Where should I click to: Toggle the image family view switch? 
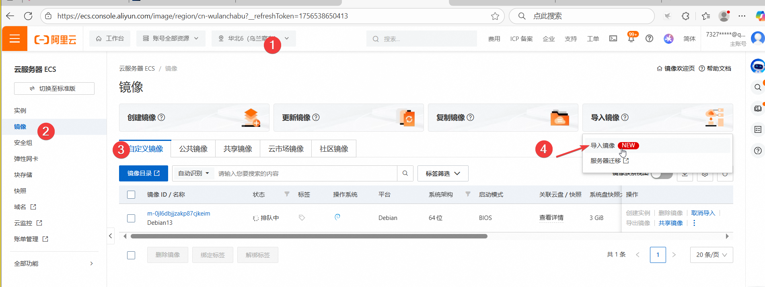click(662, 175)
